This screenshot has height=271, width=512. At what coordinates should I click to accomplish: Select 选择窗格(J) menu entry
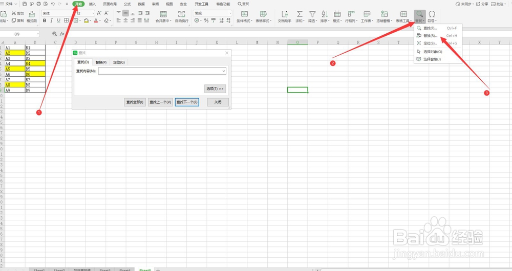coord(438,59)
